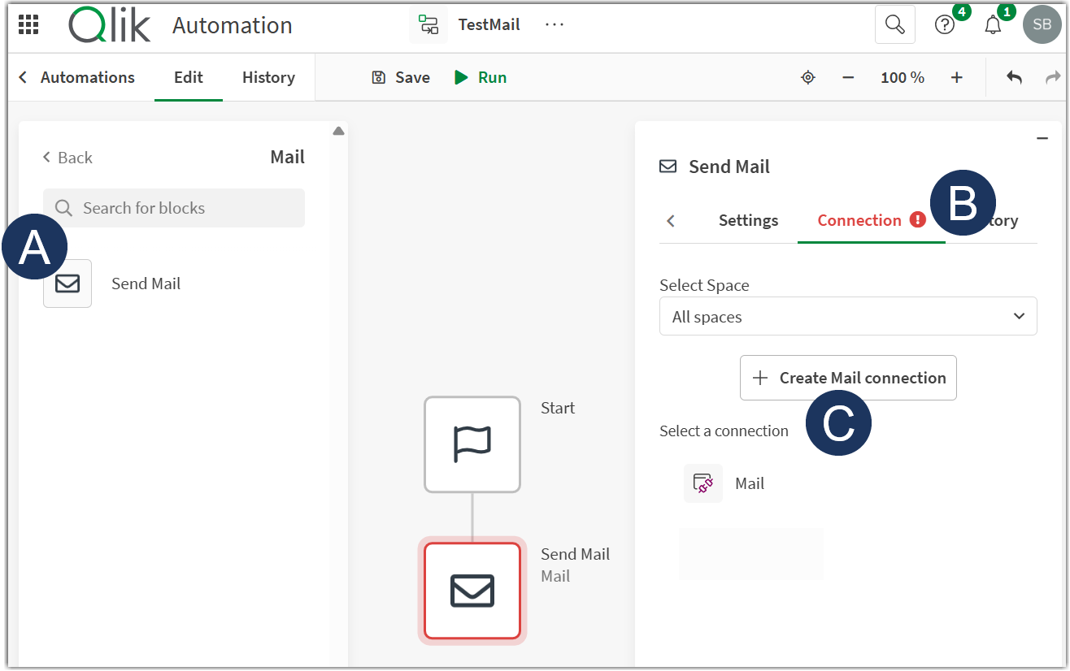Image resolution: width=1070 pixels, height=671 pixels.
Task: Click the Search for blocks field
Action: [x=173, y=207]
